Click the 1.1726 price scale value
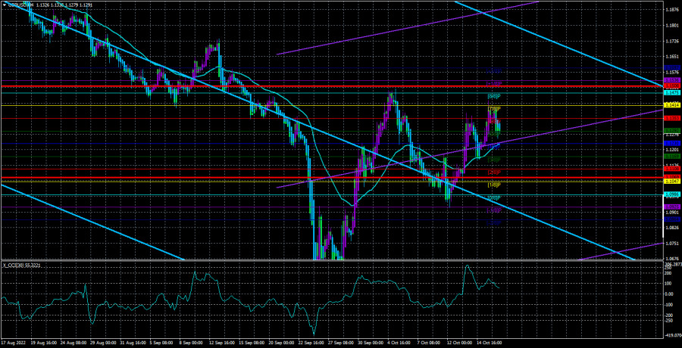Image resolution: width=682 pixels, height=348 pixels. pyautogui.click(x=672, y=42)
